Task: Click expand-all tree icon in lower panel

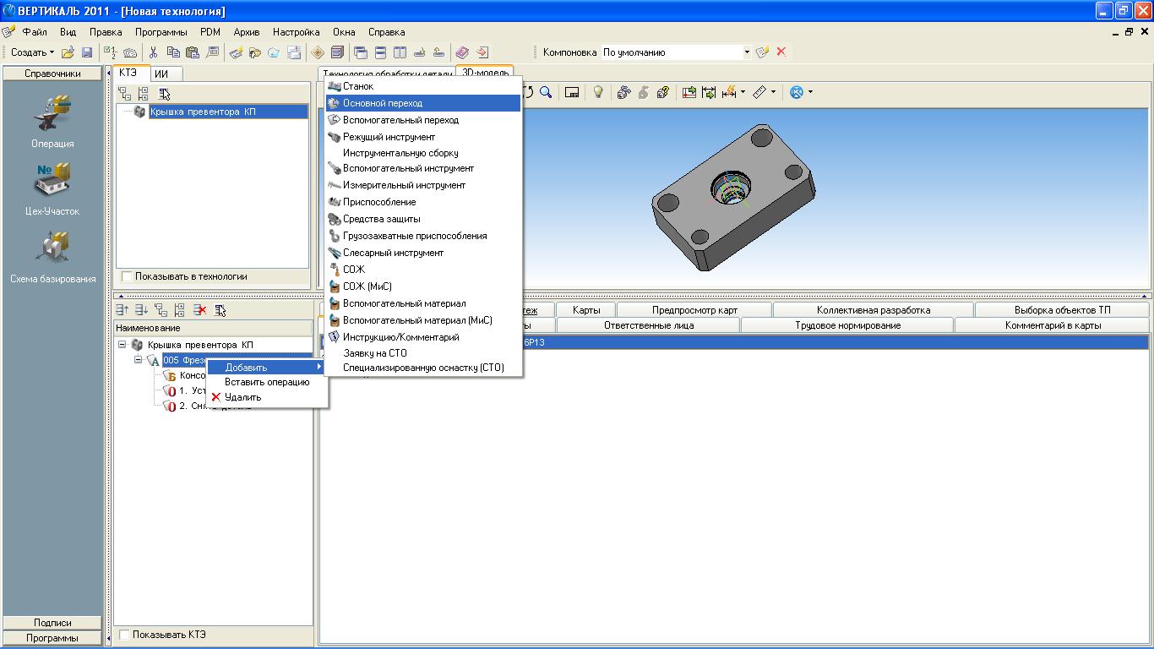Action: point(180,310)
